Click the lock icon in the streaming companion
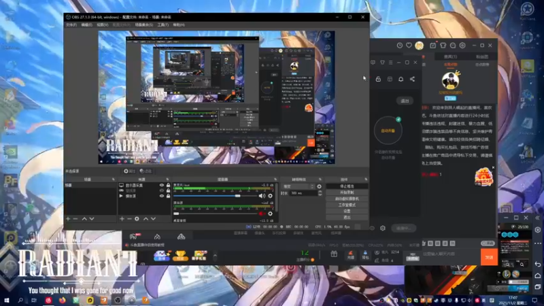 tap(378, 79)
